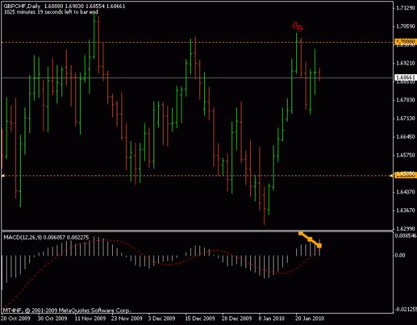Click the 8 Jan 2010 date label
417x325 pixels.
click(272, 318)
